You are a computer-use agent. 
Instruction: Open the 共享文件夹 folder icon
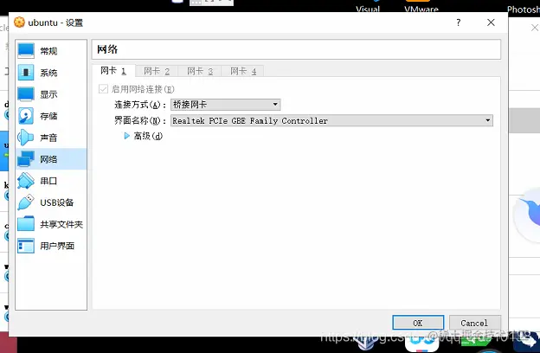26,224
